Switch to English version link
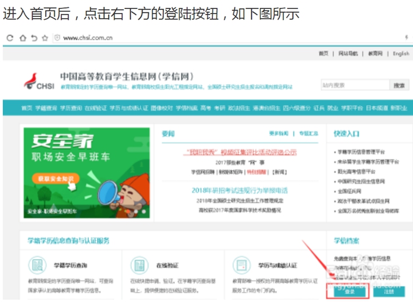Screen dimensions: 413x302 (401, 54)
